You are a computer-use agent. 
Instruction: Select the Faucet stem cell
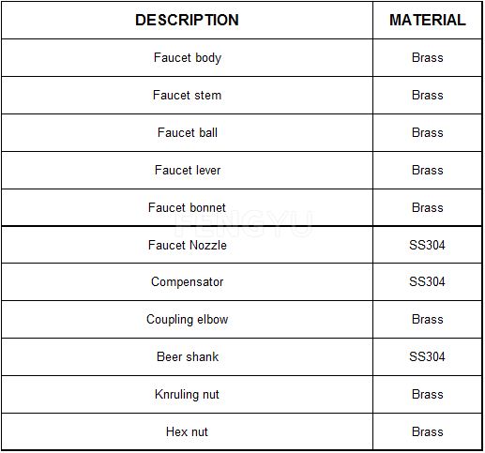(187, 96)
